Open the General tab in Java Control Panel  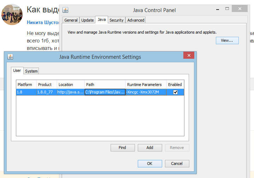[71, 20]
